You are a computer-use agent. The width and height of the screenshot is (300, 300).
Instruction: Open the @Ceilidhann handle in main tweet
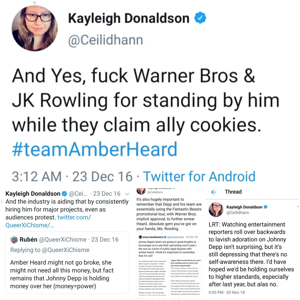(105, 40)
